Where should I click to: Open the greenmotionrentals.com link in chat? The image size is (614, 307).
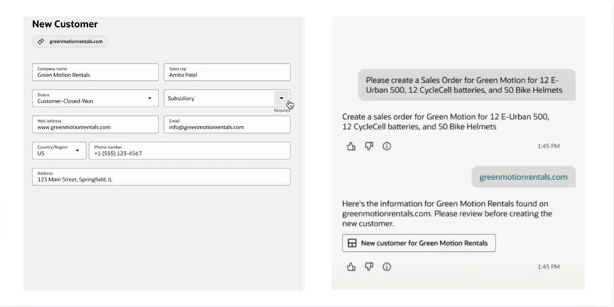[523, 177]
